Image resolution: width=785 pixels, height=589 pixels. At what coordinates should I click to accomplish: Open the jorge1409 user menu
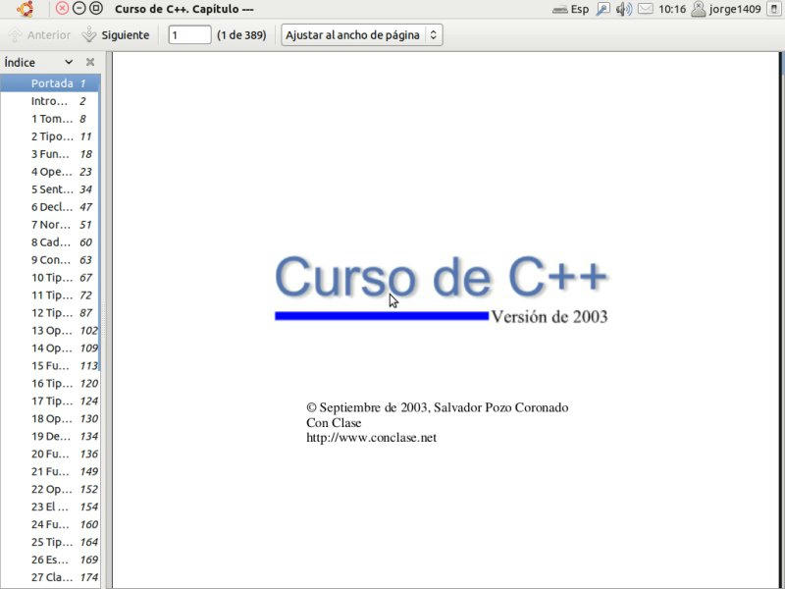pyautogui.click(x=726, y=9)
